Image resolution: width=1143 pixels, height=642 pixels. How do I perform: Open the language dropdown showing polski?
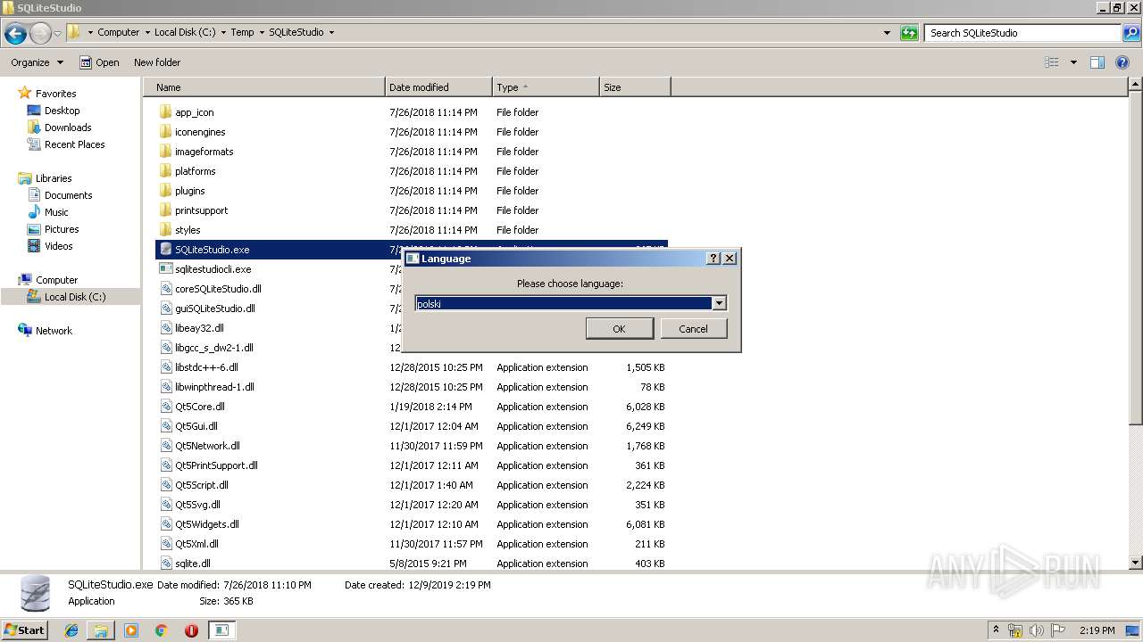click(719, 303)
